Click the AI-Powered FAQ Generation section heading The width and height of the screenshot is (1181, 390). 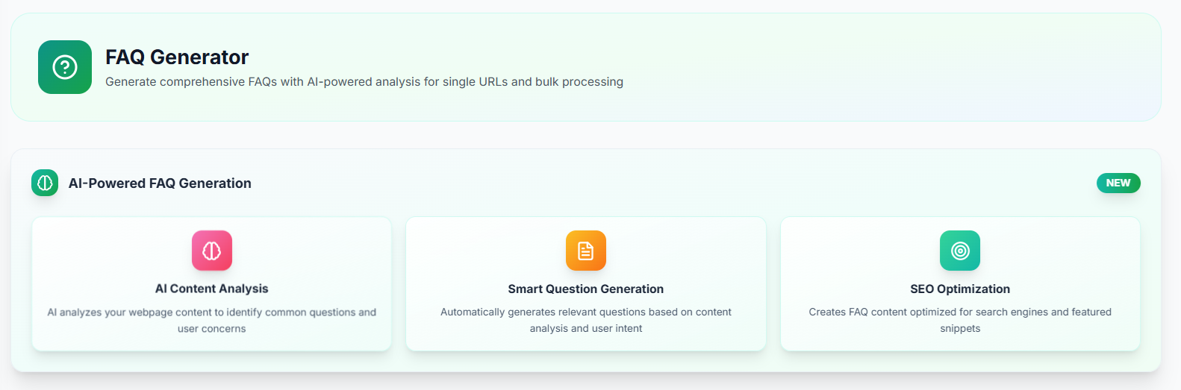pos(160,183)
